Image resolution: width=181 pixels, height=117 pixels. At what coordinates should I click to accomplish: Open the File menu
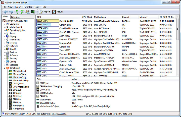4,7
